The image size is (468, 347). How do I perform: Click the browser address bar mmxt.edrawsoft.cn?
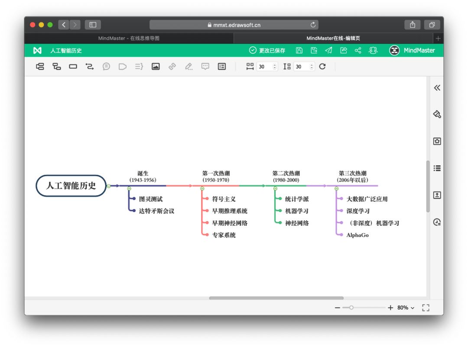[x=234, y=25]
